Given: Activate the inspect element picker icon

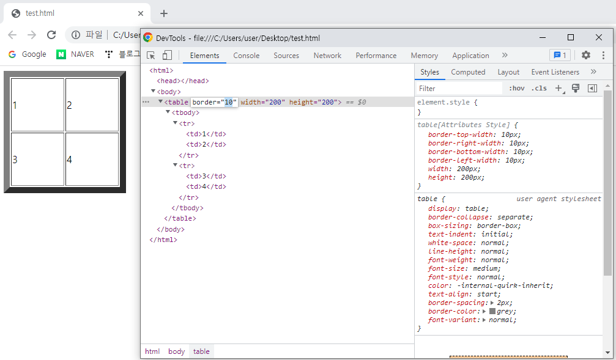Looking at the screenshot, I should 151,56.
